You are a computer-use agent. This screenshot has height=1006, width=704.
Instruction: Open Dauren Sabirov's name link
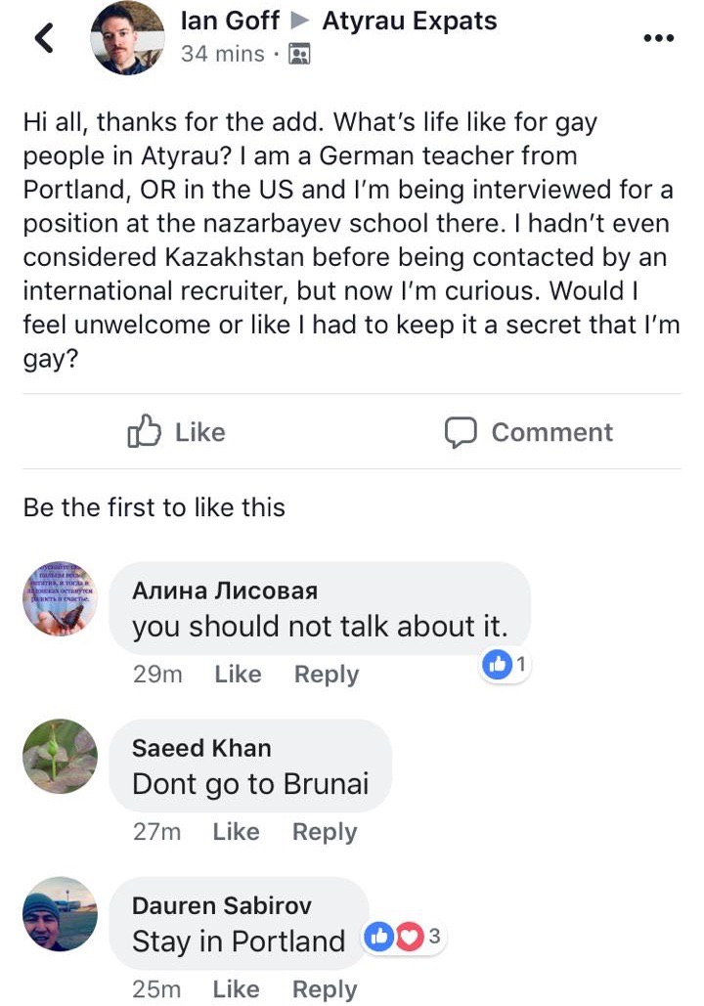pos(221,905)
